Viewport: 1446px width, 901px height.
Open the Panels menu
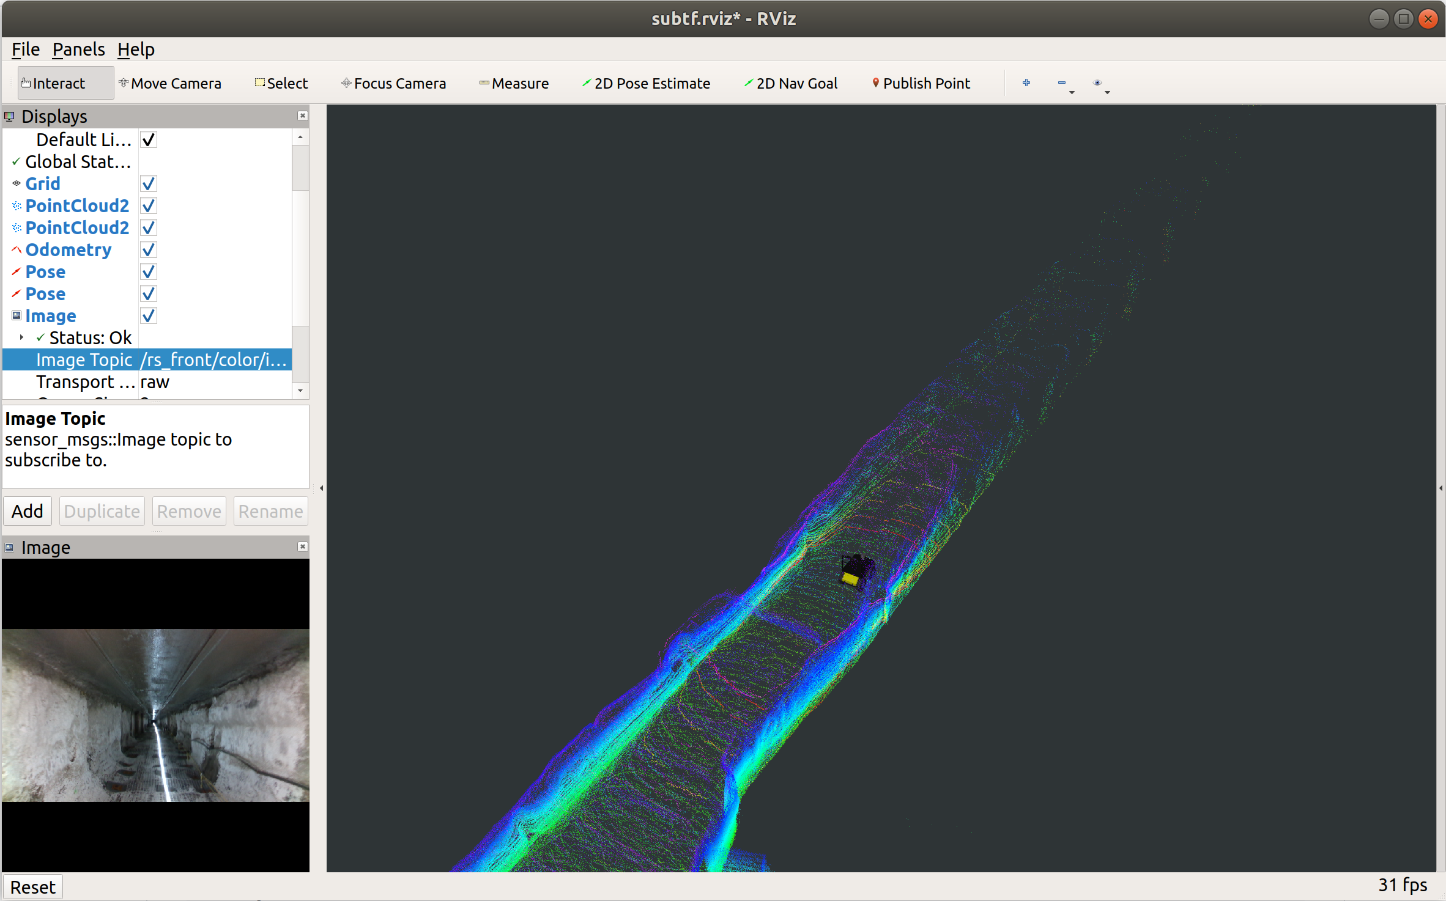78,50
